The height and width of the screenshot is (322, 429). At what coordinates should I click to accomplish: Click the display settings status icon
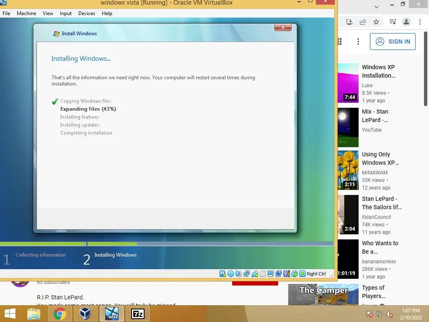click(x=271, y=273)
